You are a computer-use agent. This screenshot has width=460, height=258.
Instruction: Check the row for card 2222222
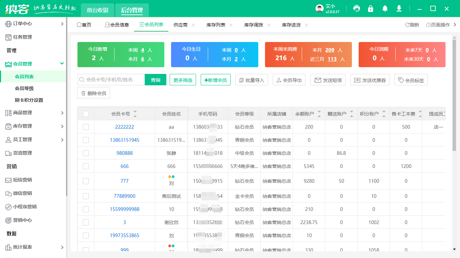tap(86, 127)
